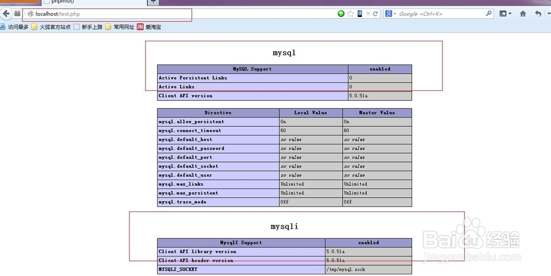The image size is (551, 276).
Task: Bookmark this page with the star icon
Action: tap(350, 14)
